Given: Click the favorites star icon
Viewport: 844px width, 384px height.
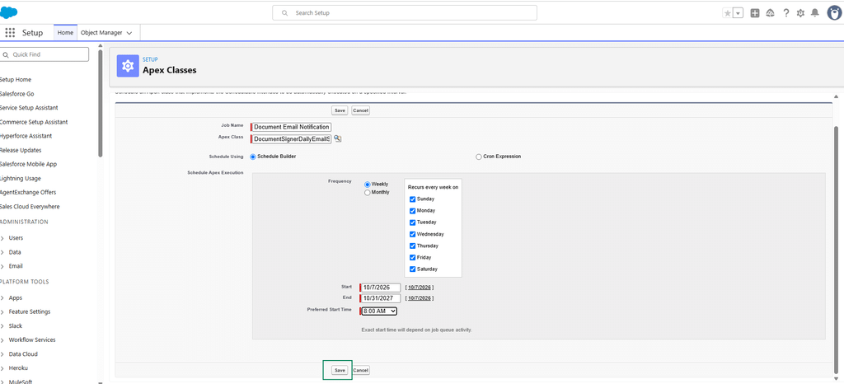Looking at the screenshot, I should pos(728,13).
